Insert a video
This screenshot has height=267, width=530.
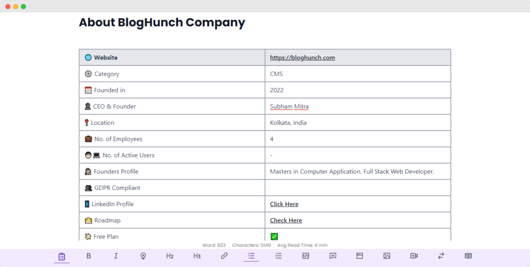[x=414, y=256]
